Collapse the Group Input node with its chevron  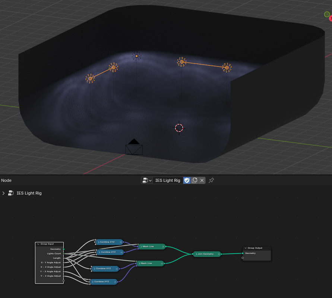pos(37,244)
